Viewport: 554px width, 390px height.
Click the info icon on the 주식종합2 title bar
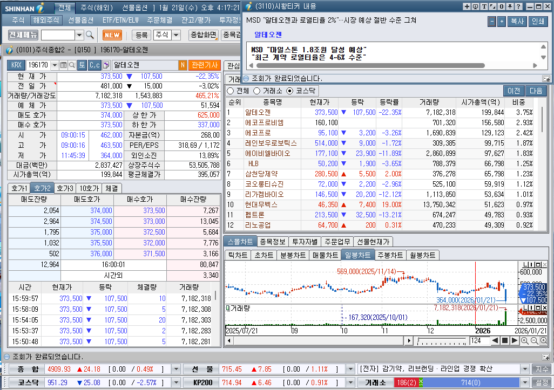pos(9,50)
